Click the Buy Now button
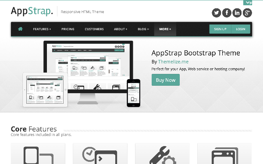Viewport: 263px width, 164px height. tap(166, 80)
